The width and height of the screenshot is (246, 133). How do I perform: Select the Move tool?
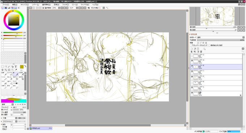click(3, 70)
